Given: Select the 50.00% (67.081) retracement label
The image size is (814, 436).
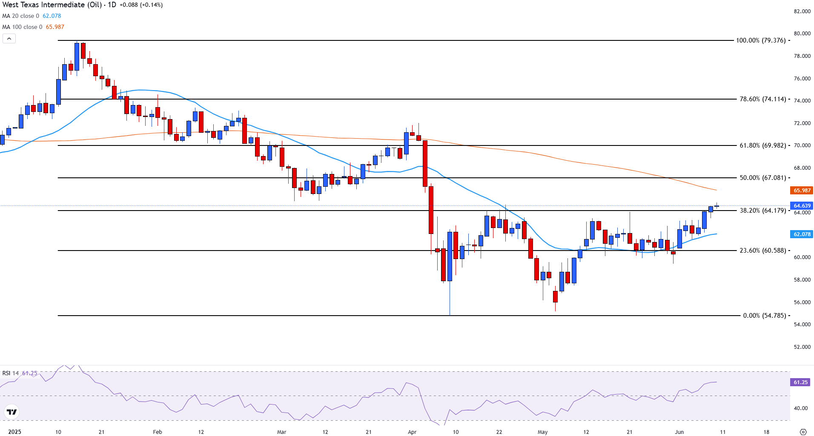Looking at the screenshot, I should [x=762, y=178].
